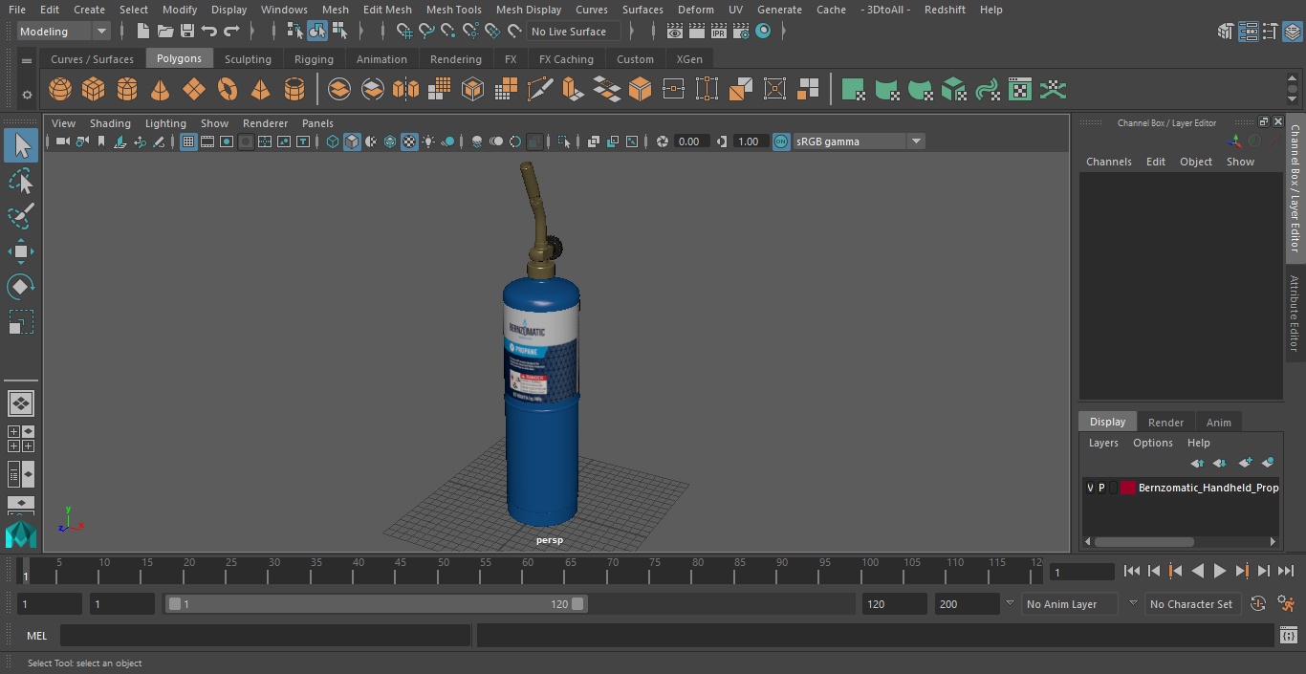Image resolution: width=1306 pixels, height=674 pixels.
Task: Activate the Paint selection tool
Action: 20,216
